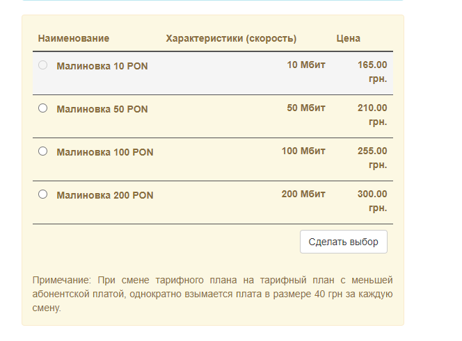Screen dimensions: 462x341
Task: Click the 165.00 грн. price
Action: click(372, 72)
